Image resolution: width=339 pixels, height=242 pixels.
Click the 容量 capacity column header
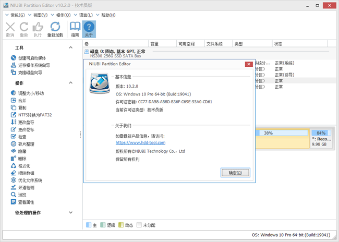pyautogui.click(x=162, y=44)
